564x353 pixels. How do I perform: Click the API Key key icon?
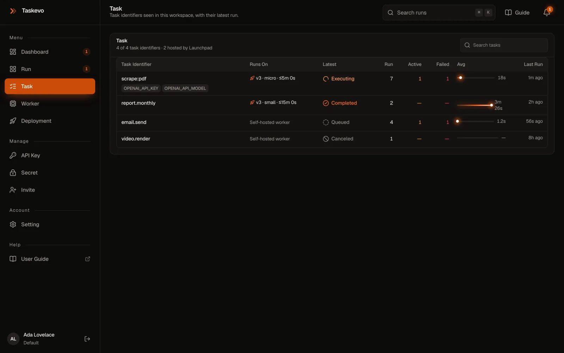click(x=13, y=155)
